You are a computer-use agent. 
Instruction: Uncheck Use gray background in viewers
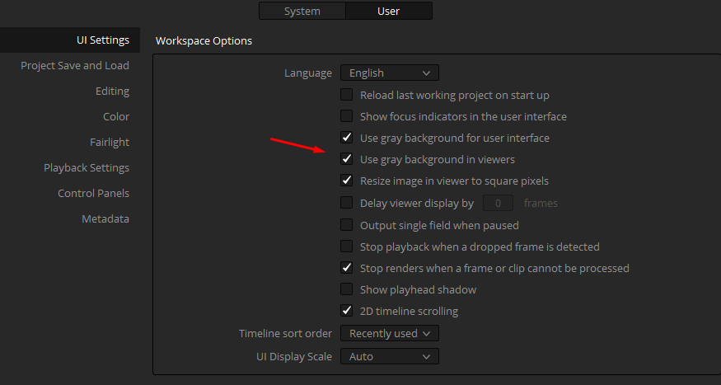pos(346,159)
